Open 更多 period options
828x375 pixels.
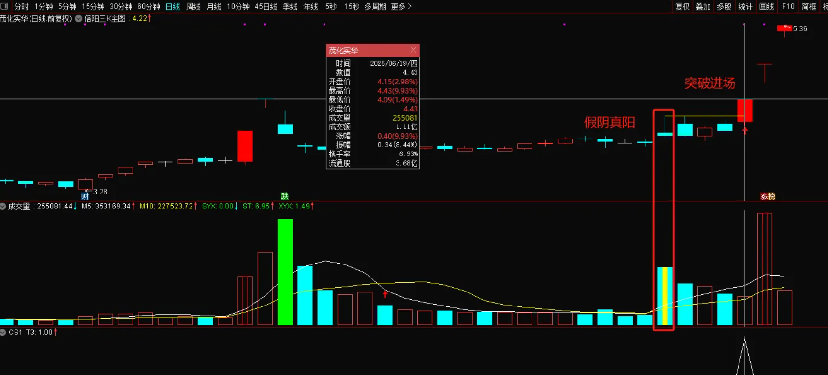tap(401, 6)
